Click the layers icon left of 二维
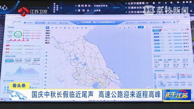The height and width of the screenshot is (109, 194). pos(135,27)
